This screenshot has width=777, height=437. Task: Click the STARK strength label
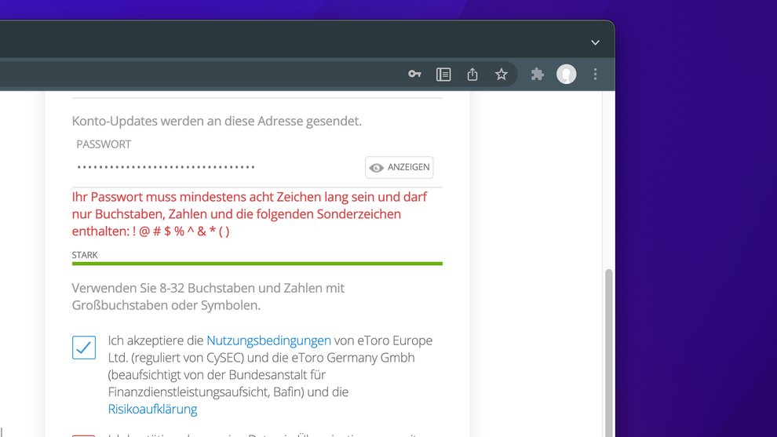point(85,255)
